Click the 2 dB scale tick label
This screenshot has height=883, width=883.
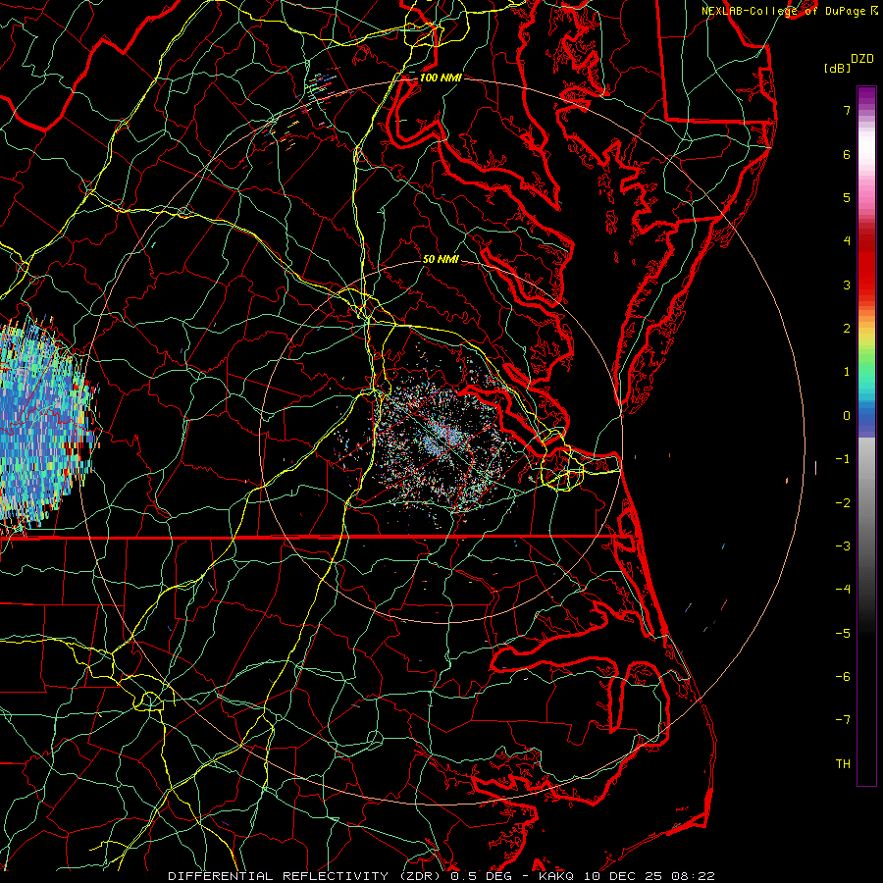[x=847, y=329]
